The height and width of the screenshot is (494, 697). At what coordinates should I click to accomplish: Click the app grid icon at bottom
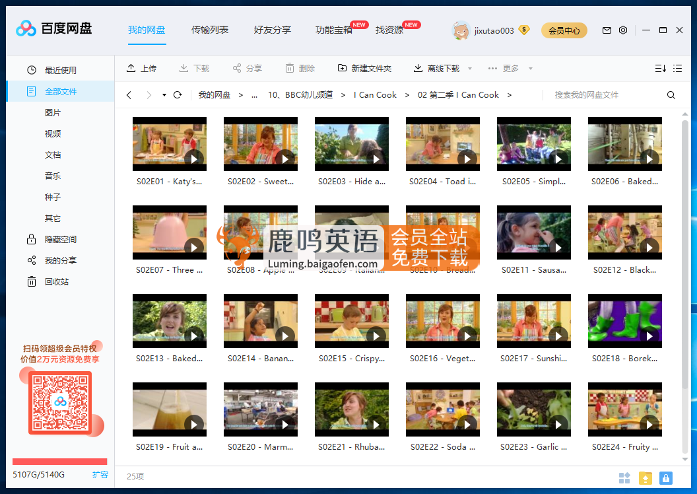point(624,478)
